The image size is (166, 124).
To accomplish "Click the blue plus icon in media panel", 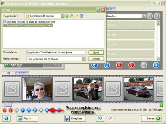I will click(x=156, y=65).
